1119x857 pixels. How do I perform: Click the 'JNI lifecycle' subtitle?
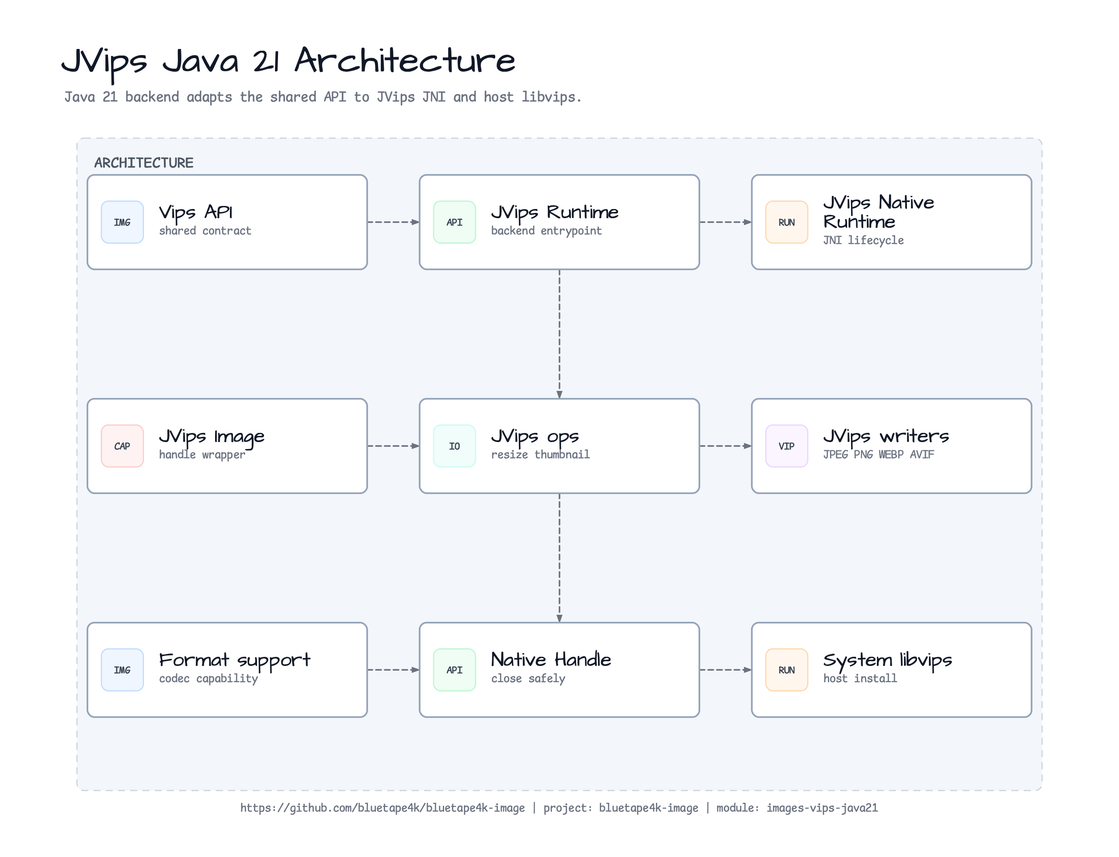(x=863, y=241)
